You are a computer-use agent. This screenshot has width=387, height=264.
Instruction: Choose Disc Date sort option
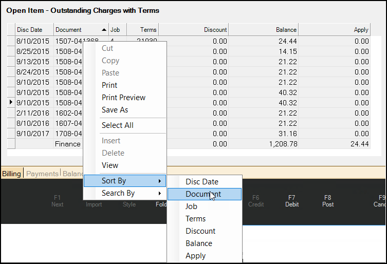click(201, 181)
